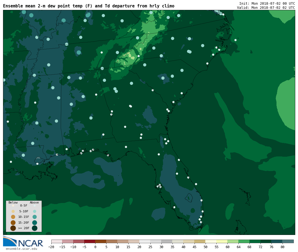Select the Below 0-5F legend circle
The width and height of the screenshot is (298, 252).
pyautogui.click(x=13, y=205)
